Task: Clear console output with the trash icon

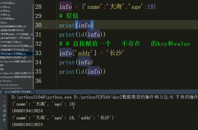Action: [4, 120]
